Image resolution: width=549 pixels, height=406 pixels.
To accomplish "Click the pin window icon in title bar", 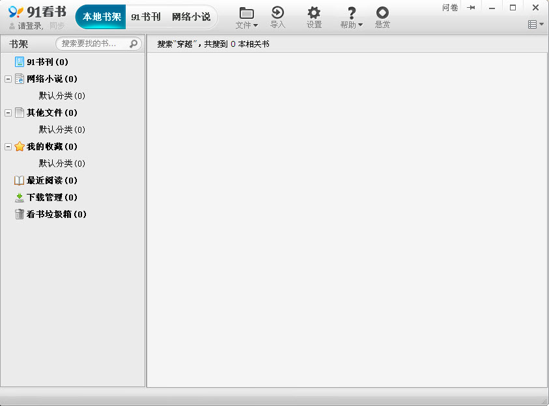I will (x=471, y=8).
